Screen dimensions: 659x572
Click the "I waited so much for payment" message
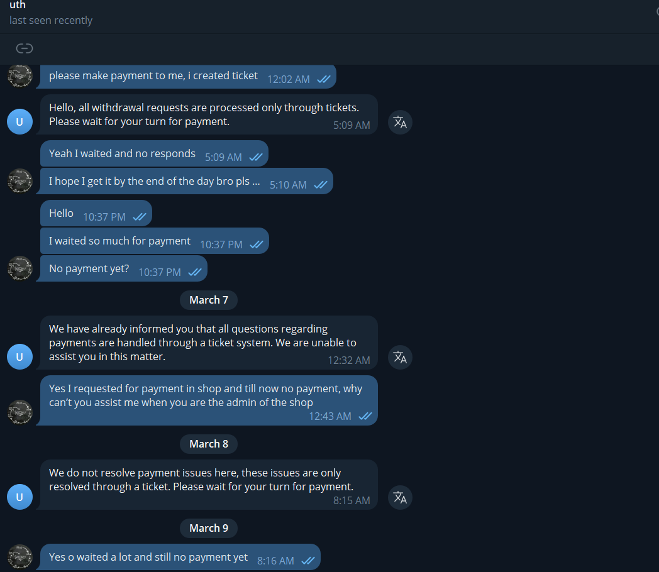(154, 241)
